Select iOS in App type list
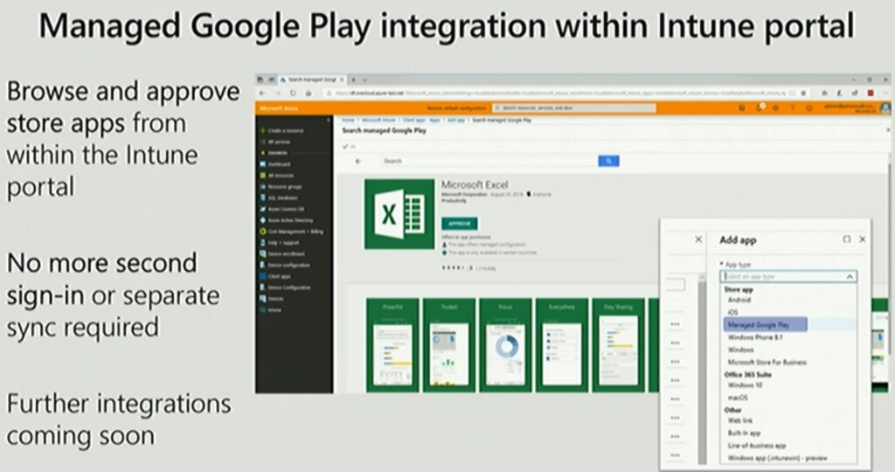 tap(733, 312)
